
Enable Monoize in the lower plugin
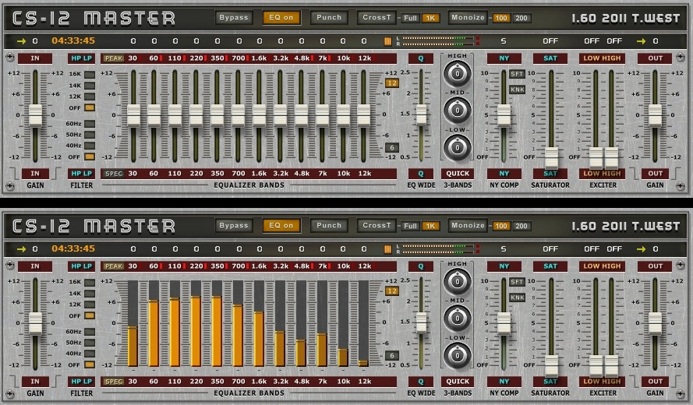coord(468,226)
